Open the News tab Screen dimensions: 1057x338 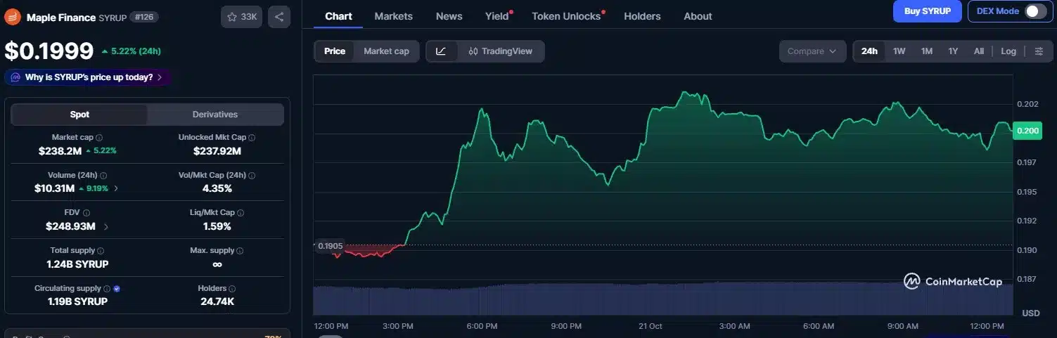click(x=449, y=15)
